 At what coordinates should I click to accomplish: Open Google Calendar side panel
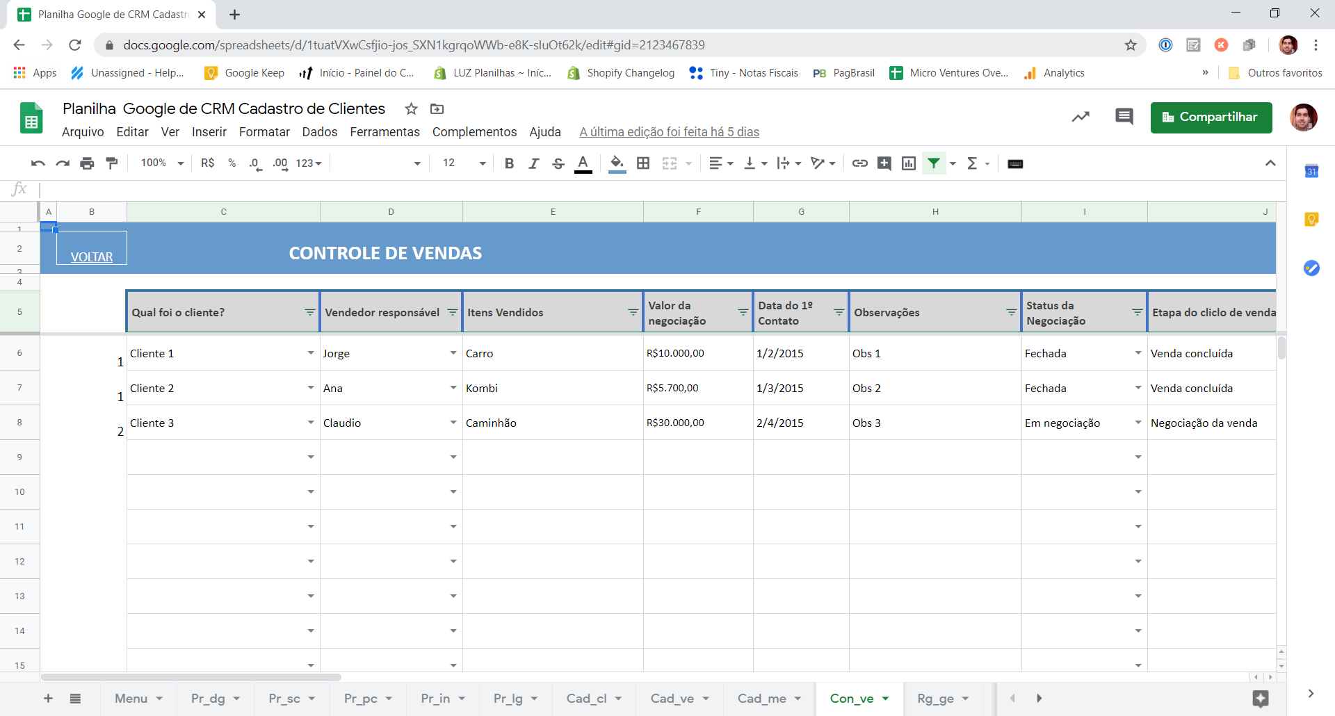click(1311, 171)
